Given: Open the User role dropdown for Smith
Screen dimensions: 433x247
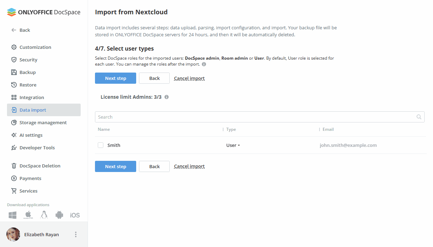Looking at the screenshot, I should pos(233,145).
